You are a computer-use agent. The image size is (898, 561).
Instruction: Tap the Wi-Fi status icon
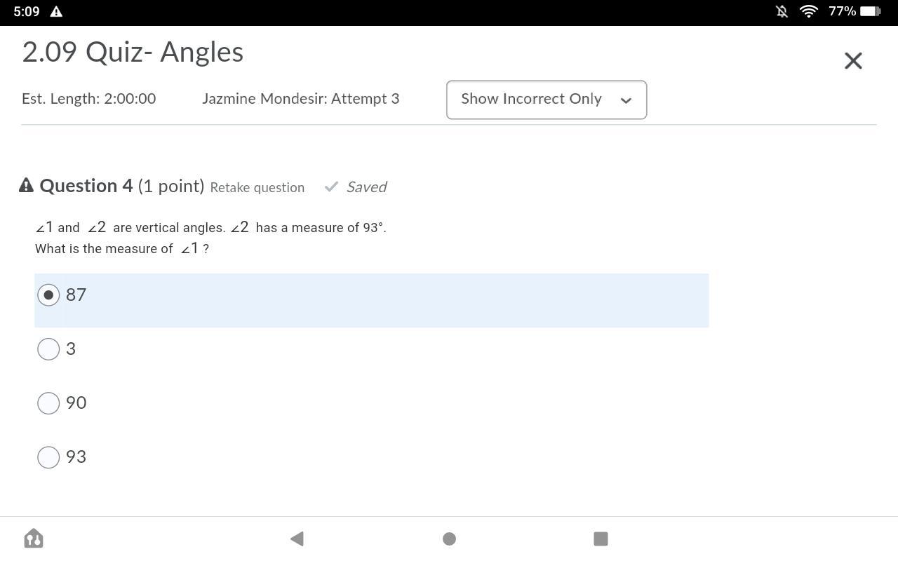click(808, 11)
